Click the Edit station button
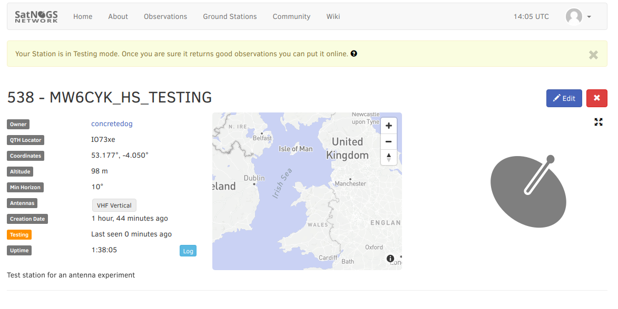 point(564,98)
